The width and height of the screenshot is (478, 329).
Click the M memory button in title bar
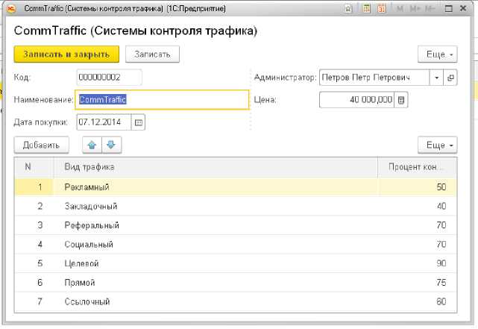(x=401, y=8)
